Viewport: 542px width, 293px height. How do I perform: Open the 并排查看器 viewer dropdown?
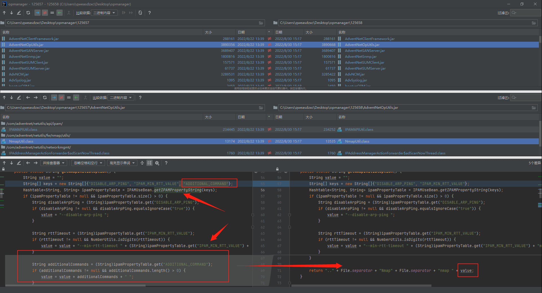(x=54, y=163)
